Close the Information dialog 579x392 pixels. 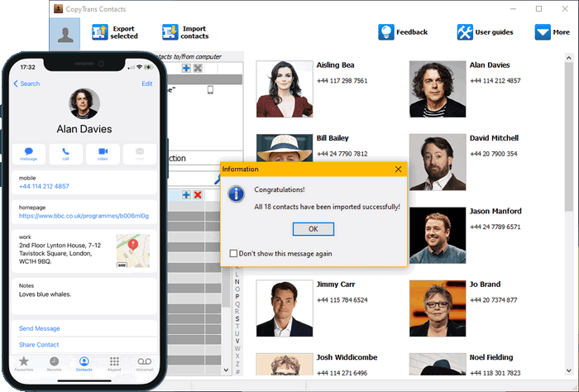[x=398, y=169]
